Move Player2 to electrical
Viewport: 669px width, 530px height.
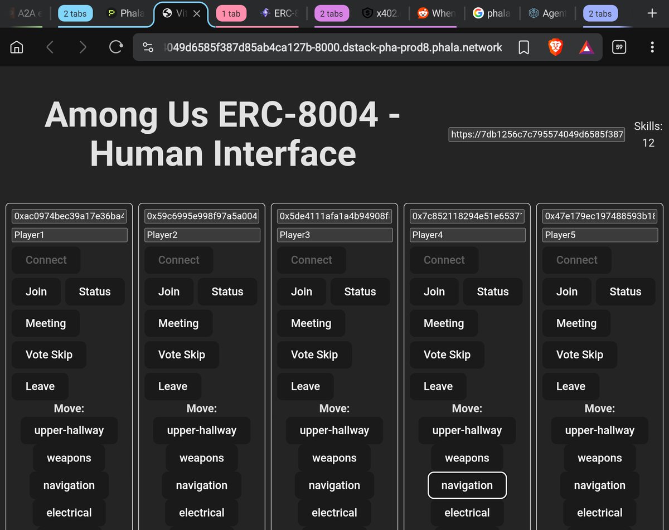coord(202,513)
